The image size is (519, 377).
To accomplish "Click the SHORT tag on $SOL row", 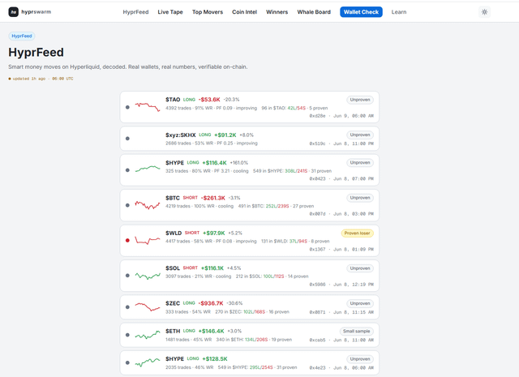I will coord(191,268).
